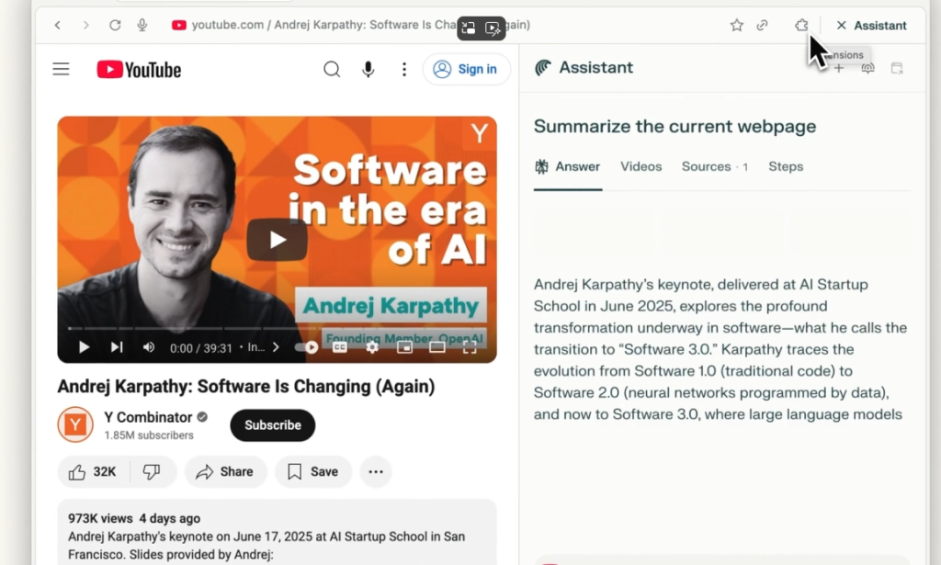The height and width of the screenshot is (565, 941).
Task: Open video player settings gear
Action: coord(372,347)
